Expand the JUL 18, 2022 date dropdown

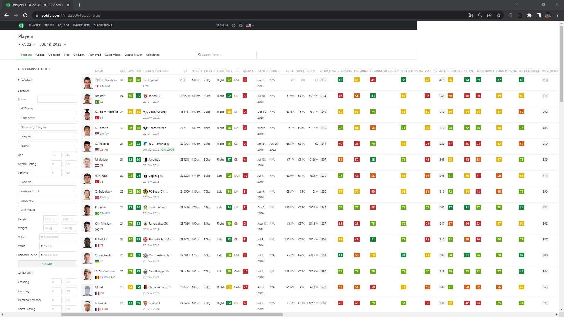53,45
